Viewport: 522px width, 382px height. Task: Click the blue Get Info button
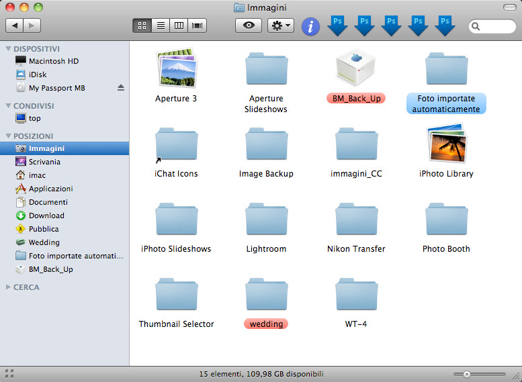(x=310, y=27)
